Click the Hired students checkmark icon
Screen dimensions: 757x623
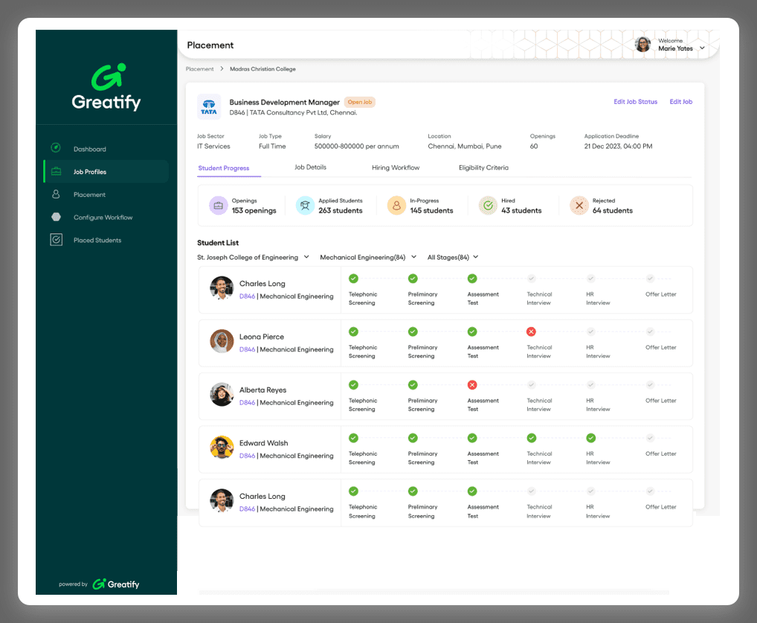pos(488,206)
